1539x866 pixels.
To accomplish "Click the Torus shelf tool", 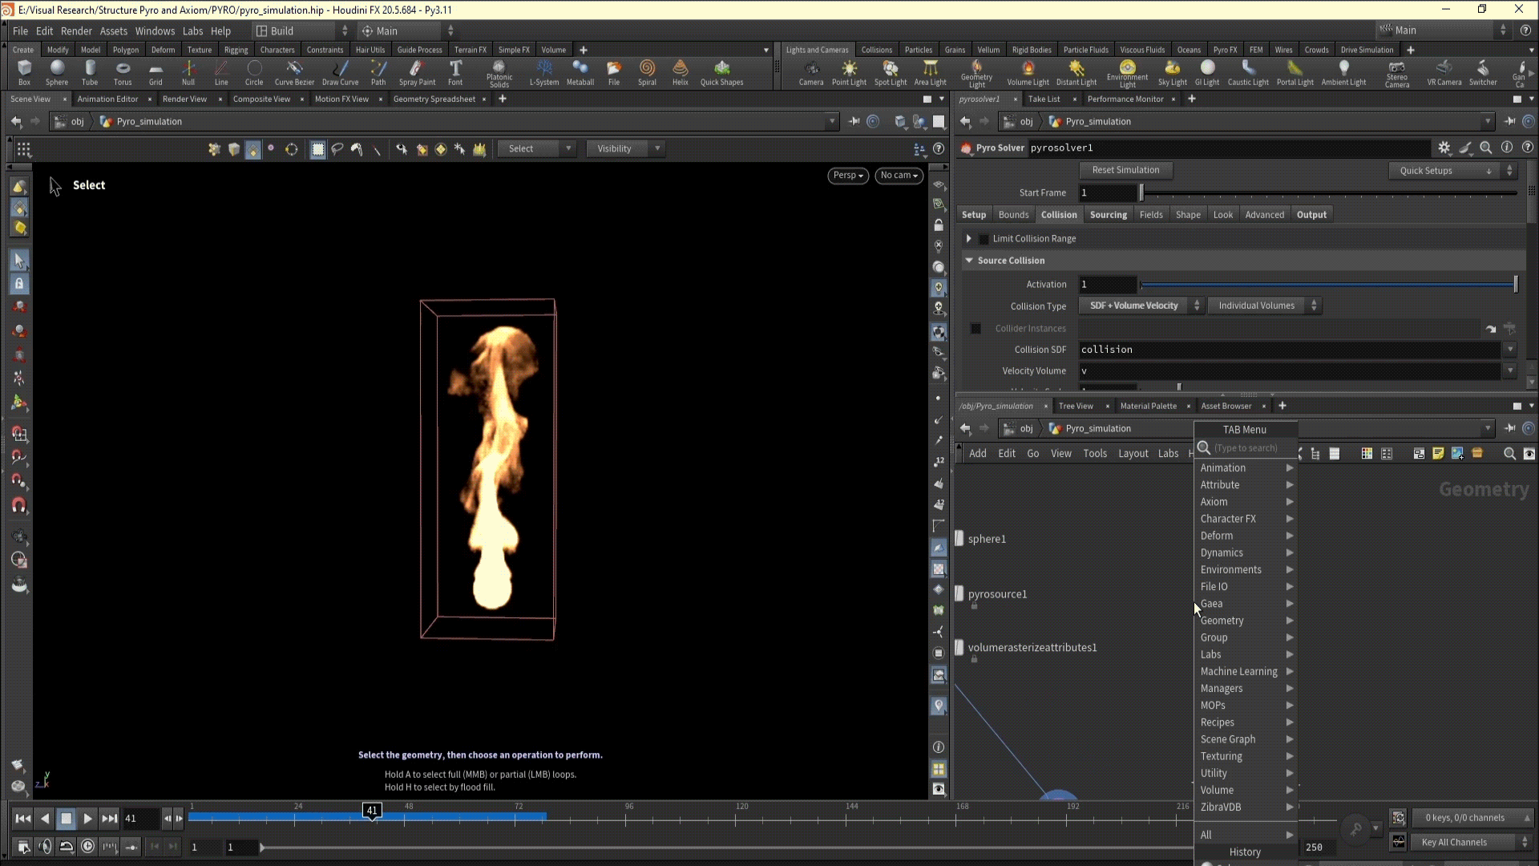I will (123, 72).
